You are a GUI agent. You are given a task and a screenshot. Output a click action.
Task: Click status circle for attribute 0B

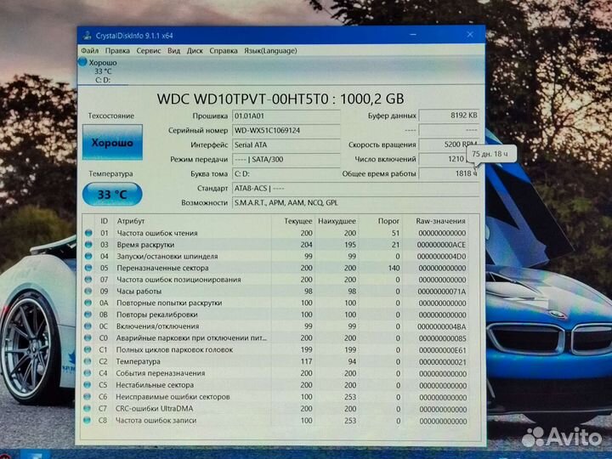[x=88, y=314]
